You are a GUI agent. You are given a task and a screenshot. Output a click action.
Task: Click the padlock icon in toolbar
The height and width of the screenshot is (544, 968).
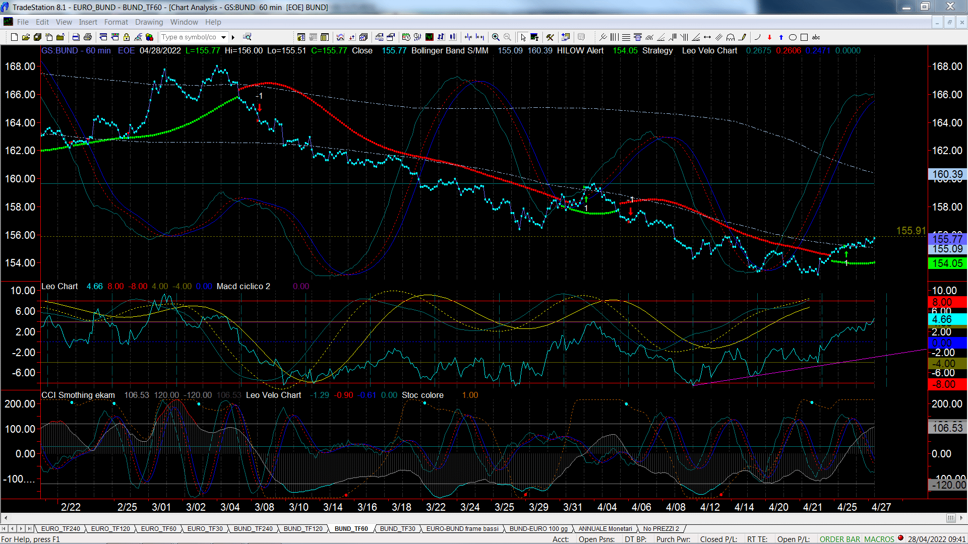[x=127, y=37]
